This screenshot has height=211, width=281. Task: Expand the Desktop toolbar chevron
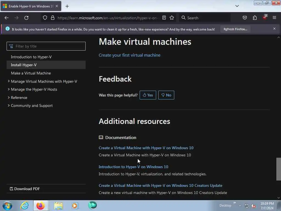coord(235,202)
